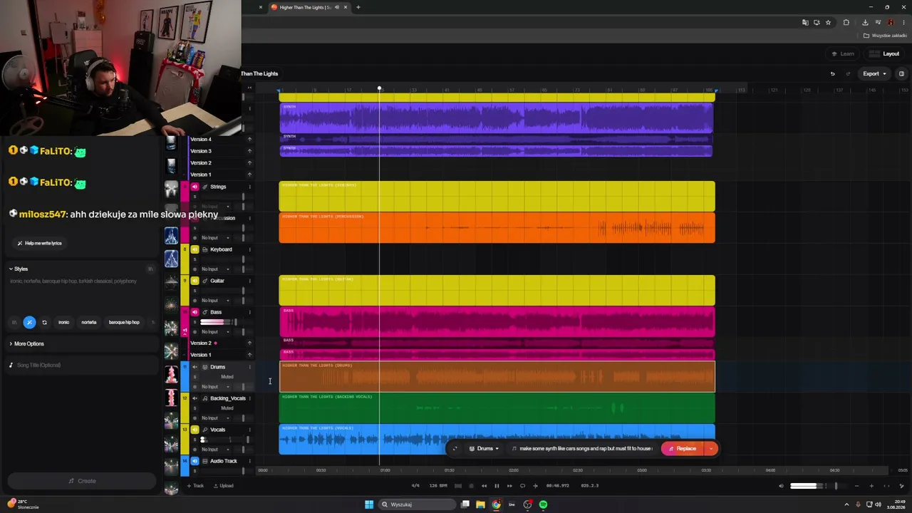
Task: Click the Replace button
Action: pos(683,449)
